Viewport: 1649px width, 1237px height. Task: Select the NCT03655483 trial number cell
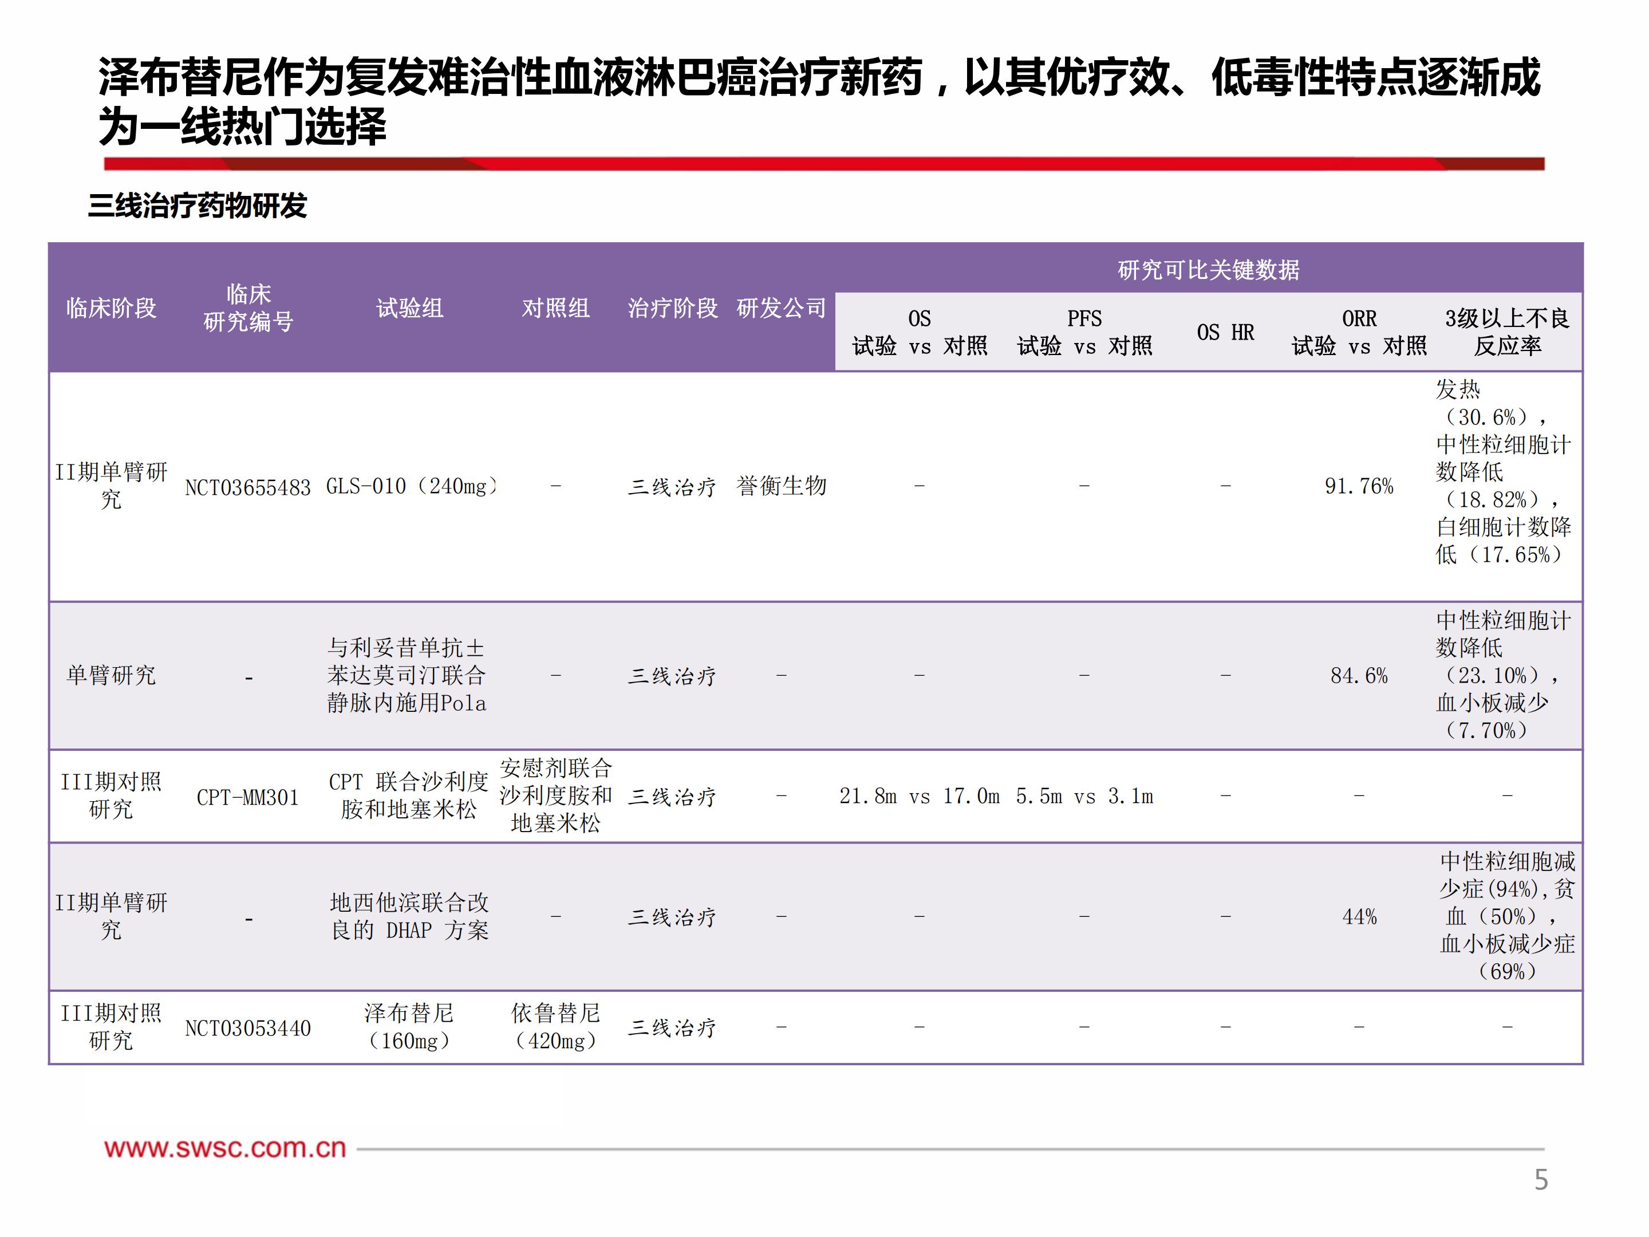coord(248,488)
